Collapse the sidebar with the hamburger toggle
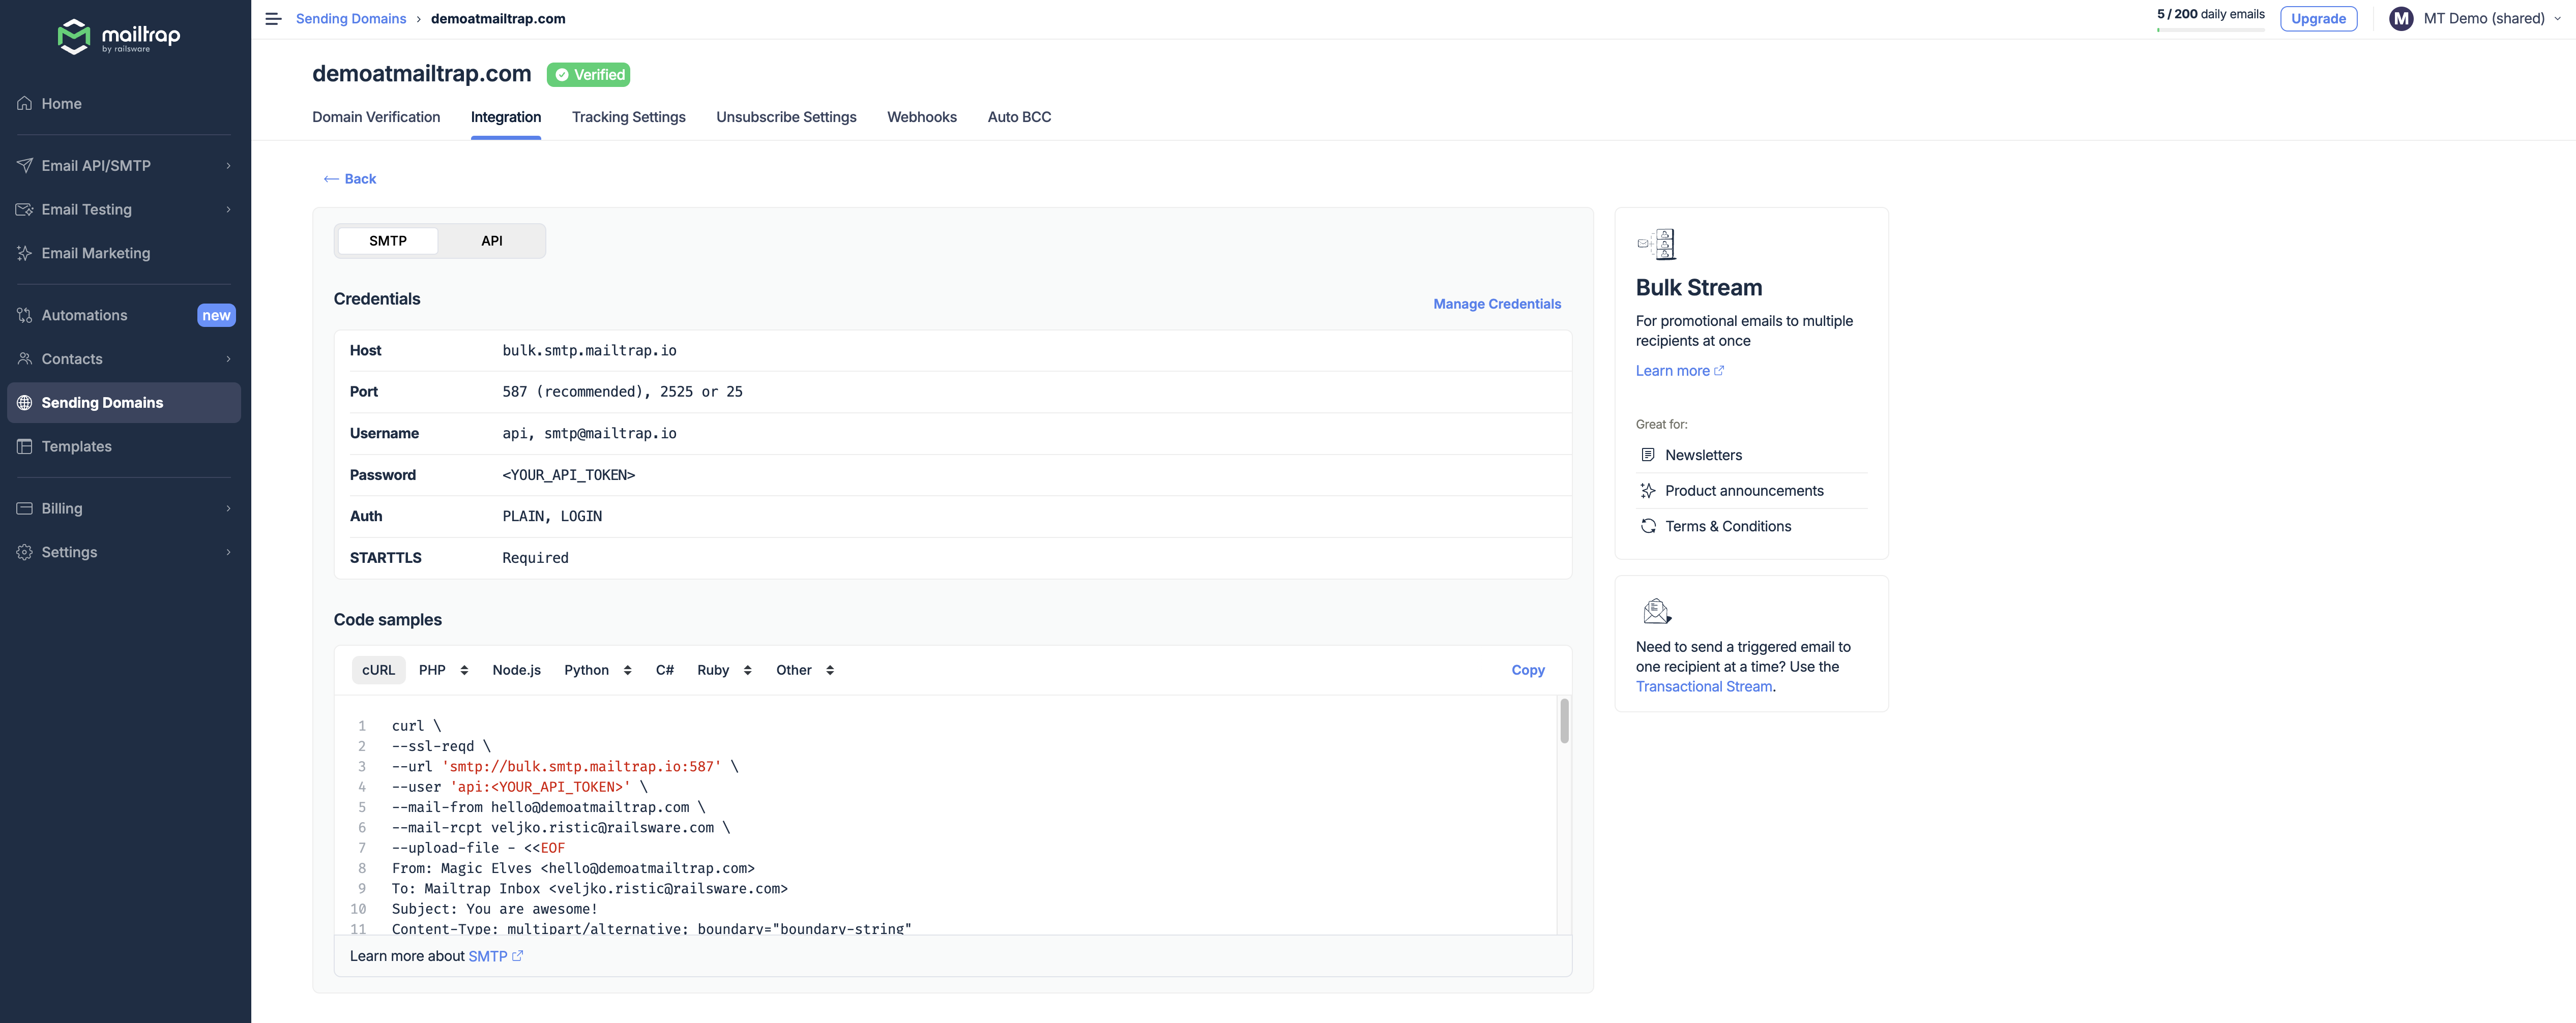Screen dimensions: 2576x1023 point(272,18)
